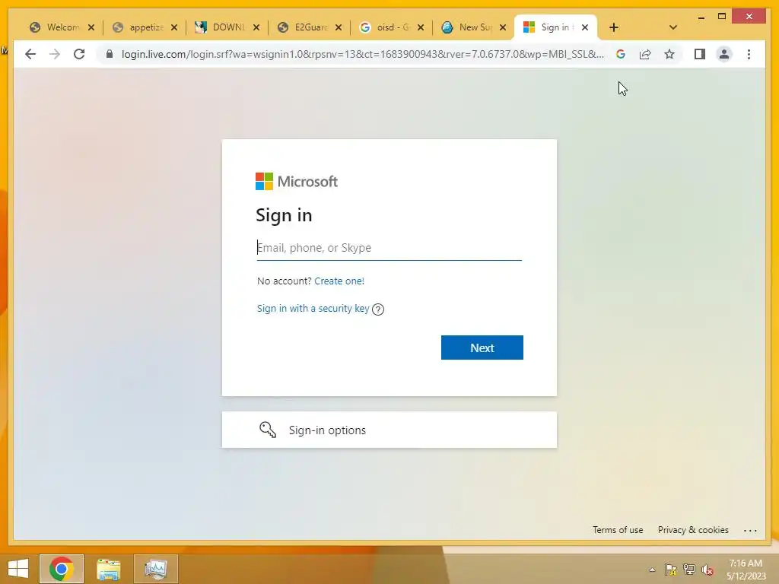Close the New Sup tab
The image size is (779, 584).
click(503, 27)
